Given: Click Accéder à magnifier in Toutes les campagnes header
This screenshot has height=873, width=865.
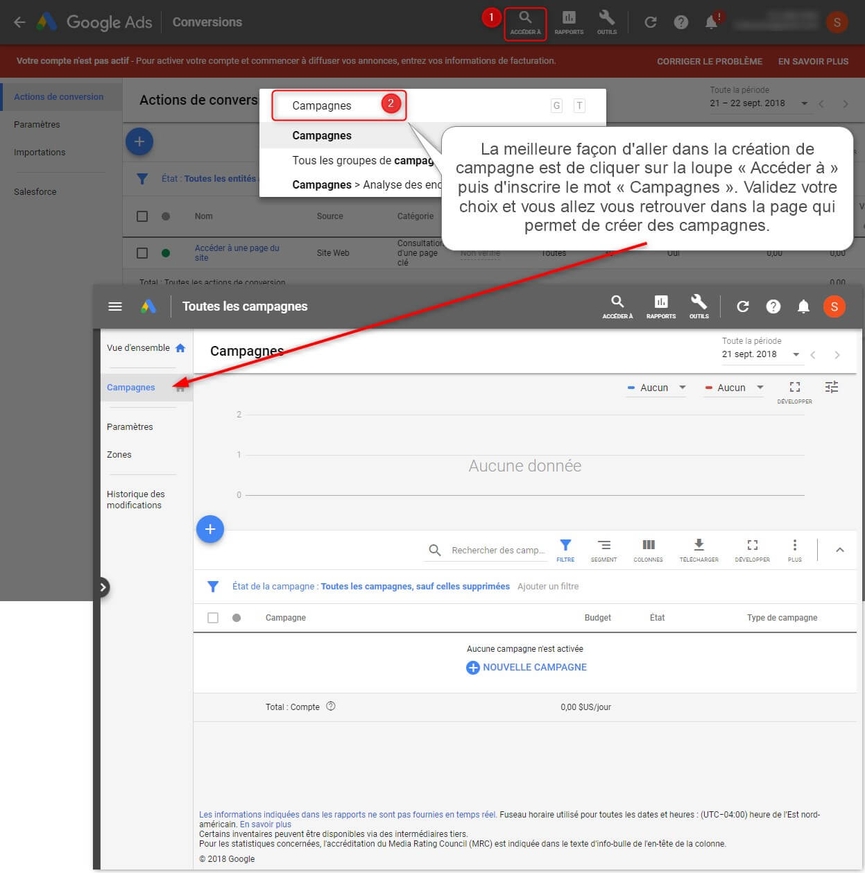Looking at the screenshot, I should point(617,306).
